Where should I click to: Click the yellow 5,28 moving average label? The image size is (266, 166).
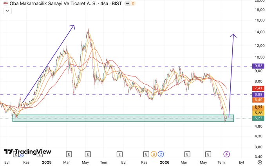[x=258, y=113]
